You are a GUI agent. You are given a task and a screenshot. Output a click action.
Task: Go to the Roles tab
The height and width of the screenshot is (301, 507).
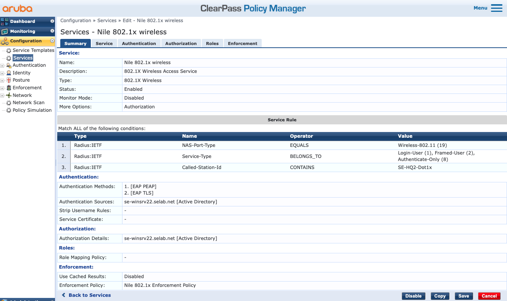212,43
